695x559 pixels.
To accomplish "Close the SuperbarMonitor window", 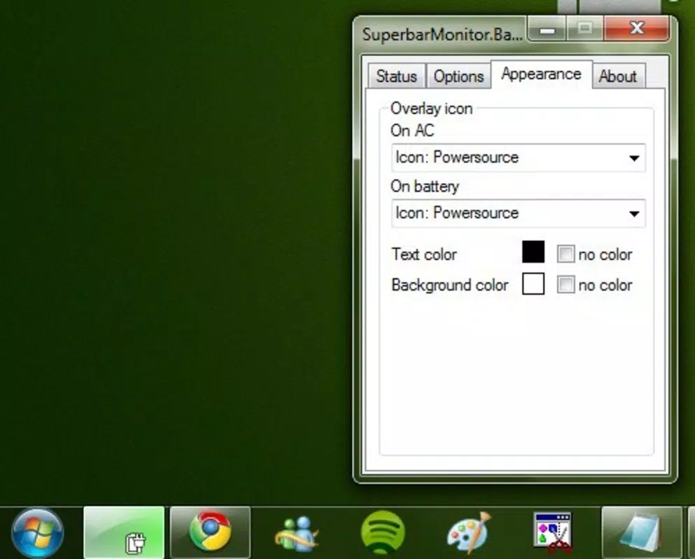I will click(x=636, y=29).
